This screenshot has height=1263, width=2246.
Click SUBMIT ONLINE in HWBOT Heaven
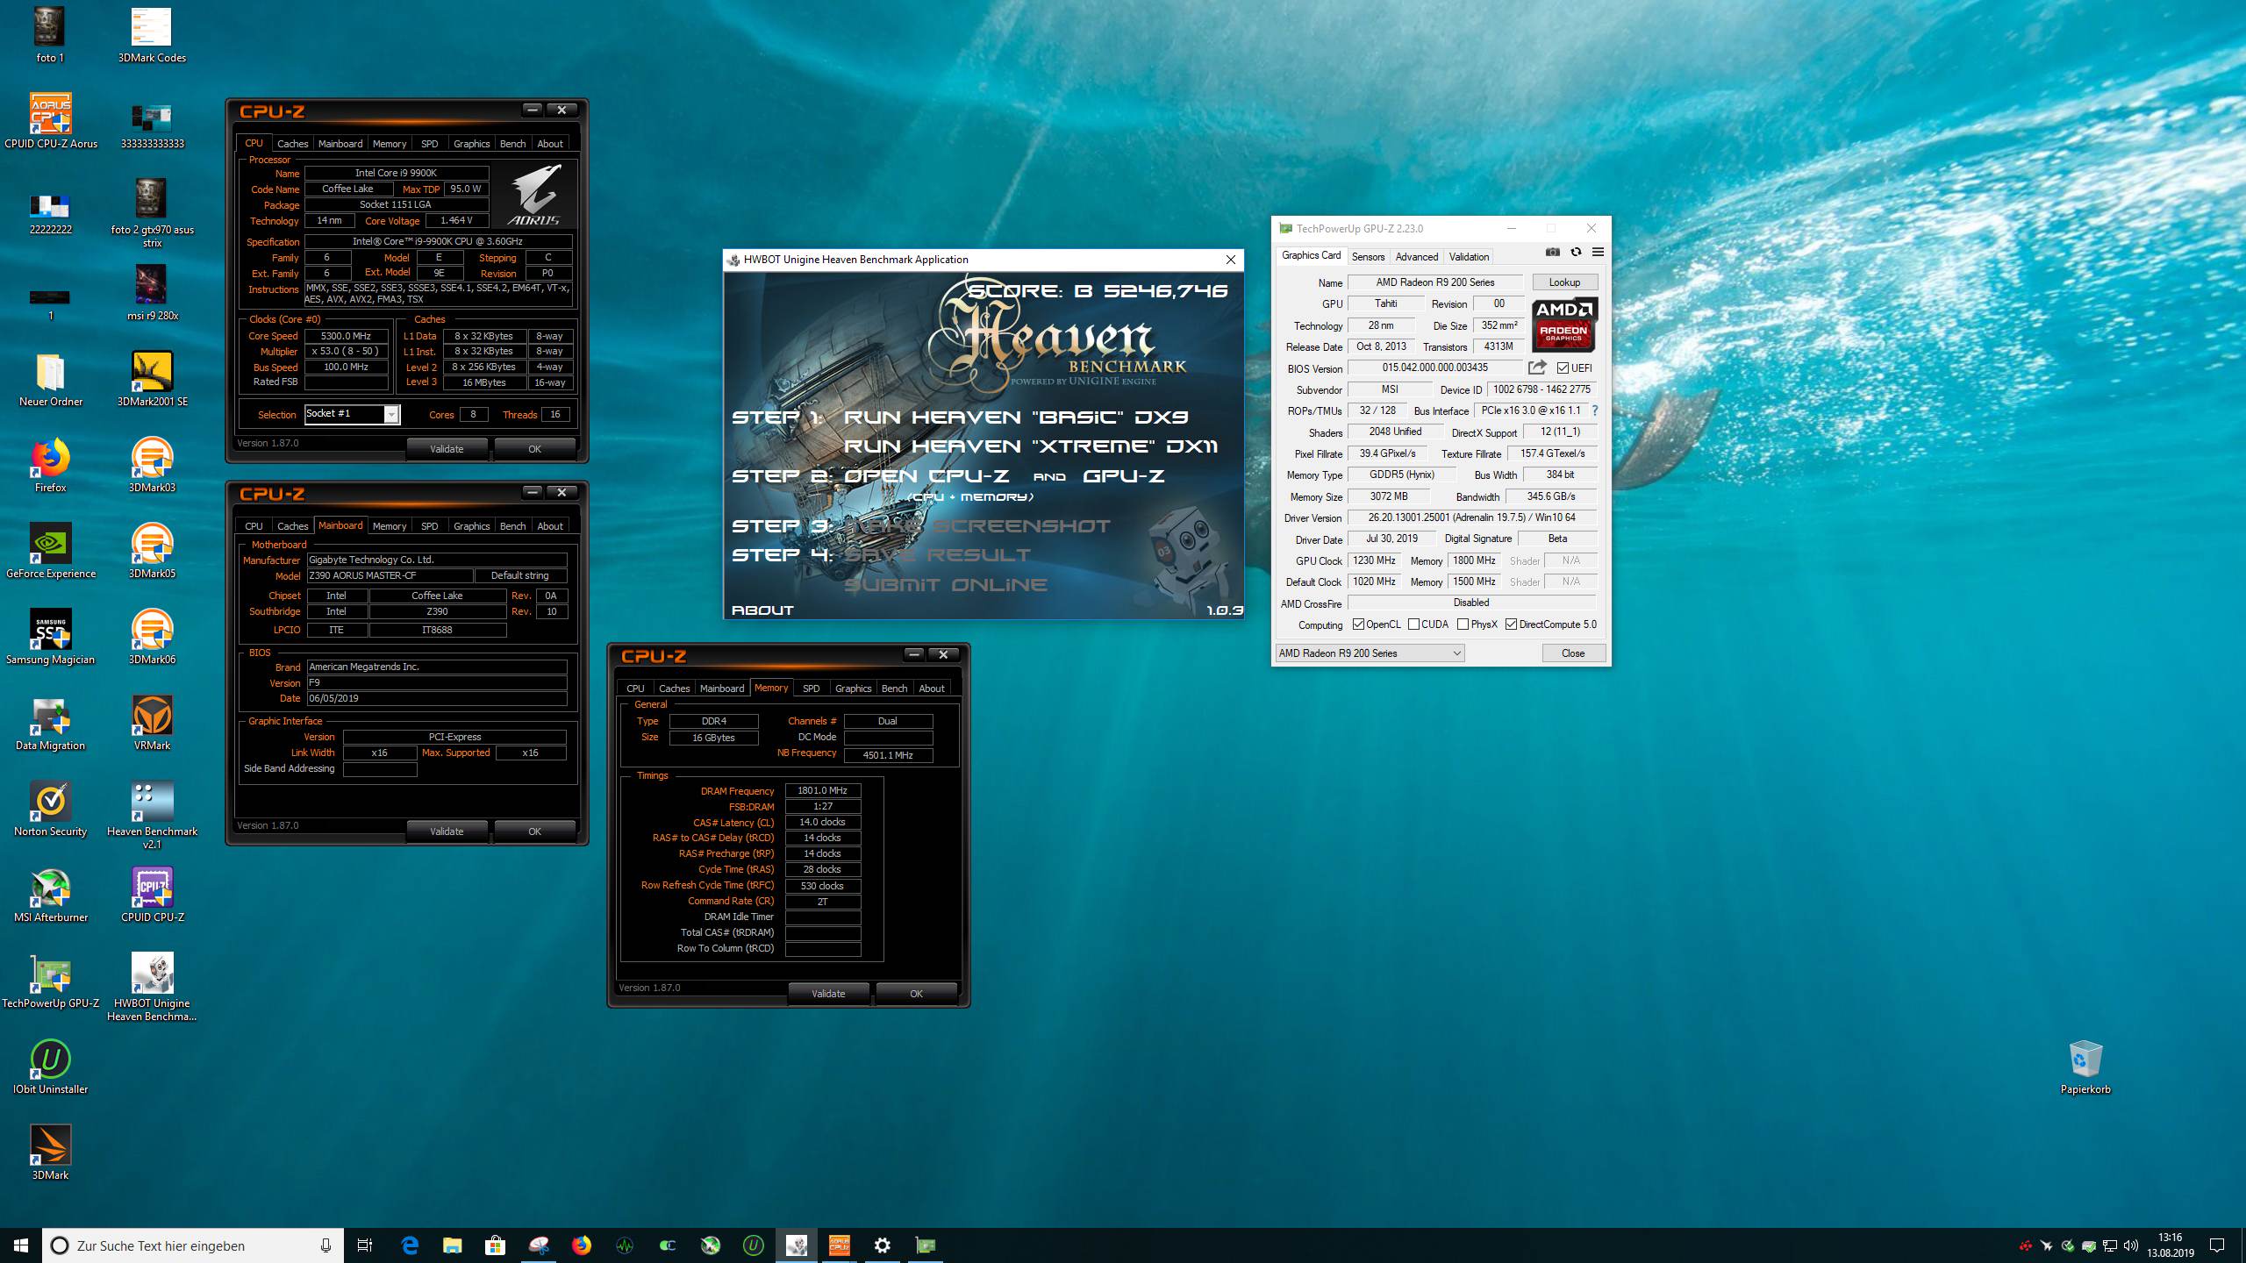coord(946,585)
